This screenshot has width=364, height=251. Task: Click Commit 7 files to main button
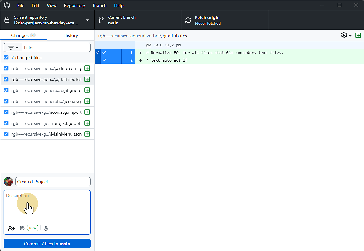[47, 244]
